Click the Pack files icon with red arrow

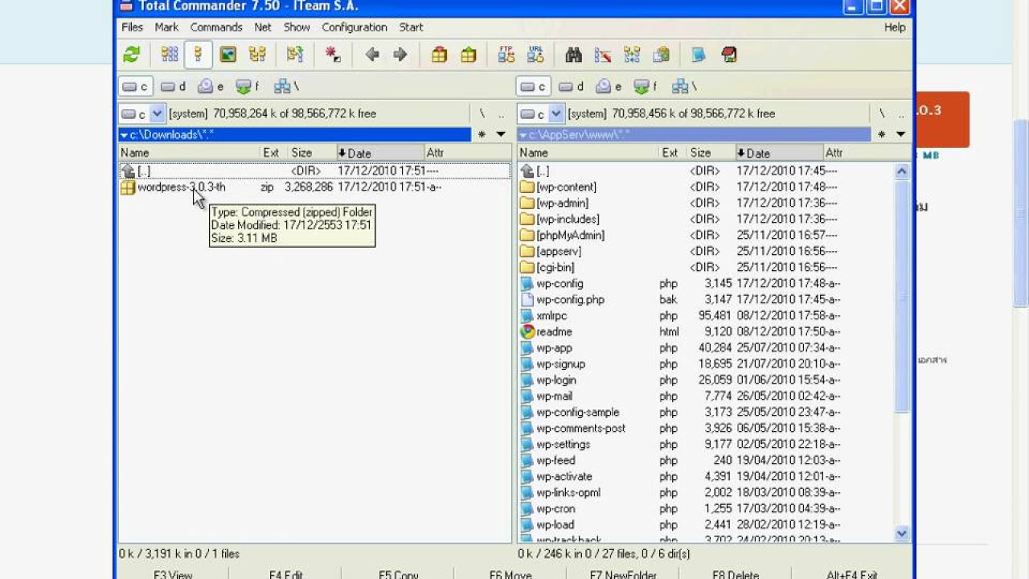tap(439, 55)
